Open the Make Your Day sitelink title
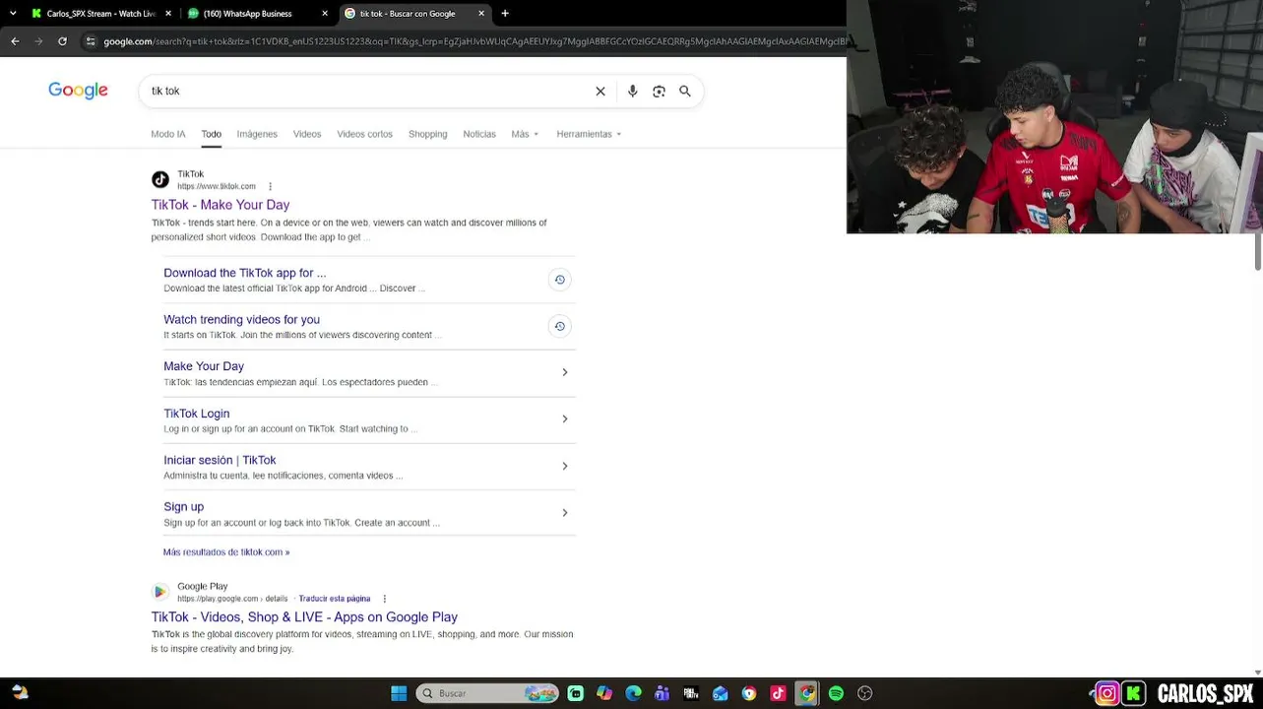 point(204,366)
